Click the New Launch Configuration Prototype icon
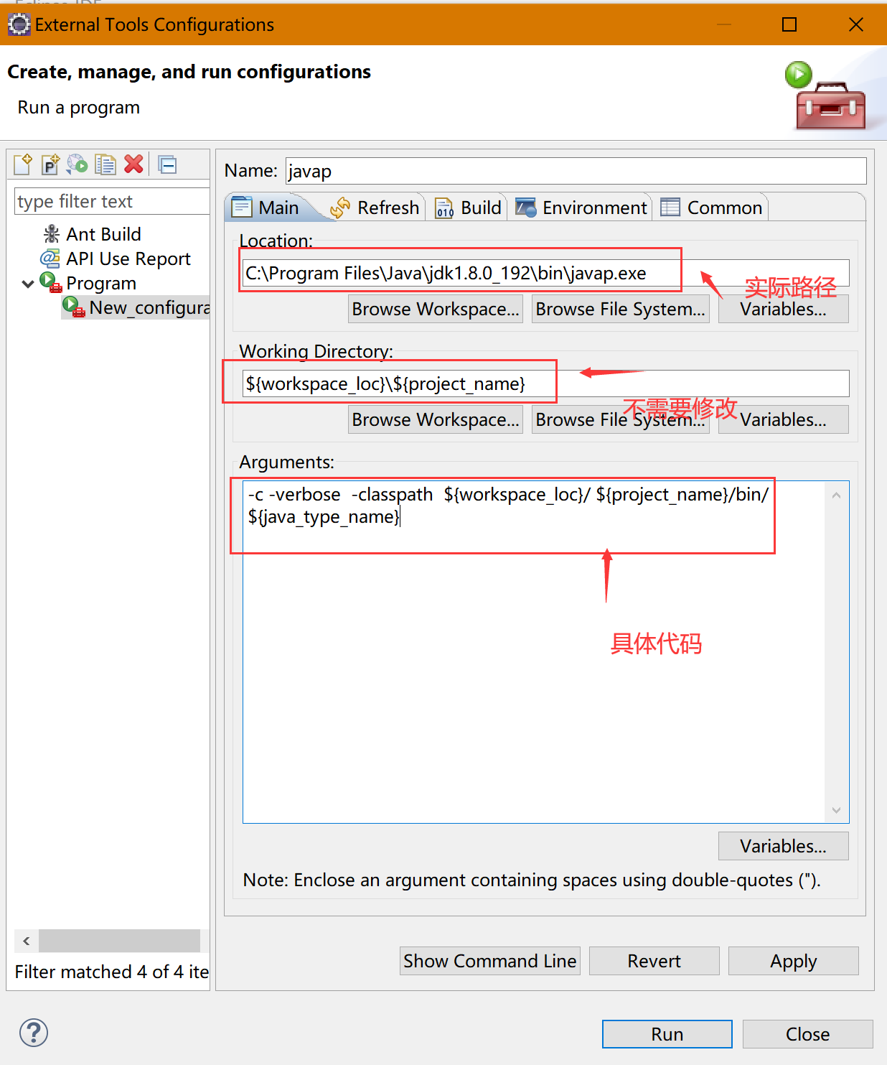 [50, 164]
